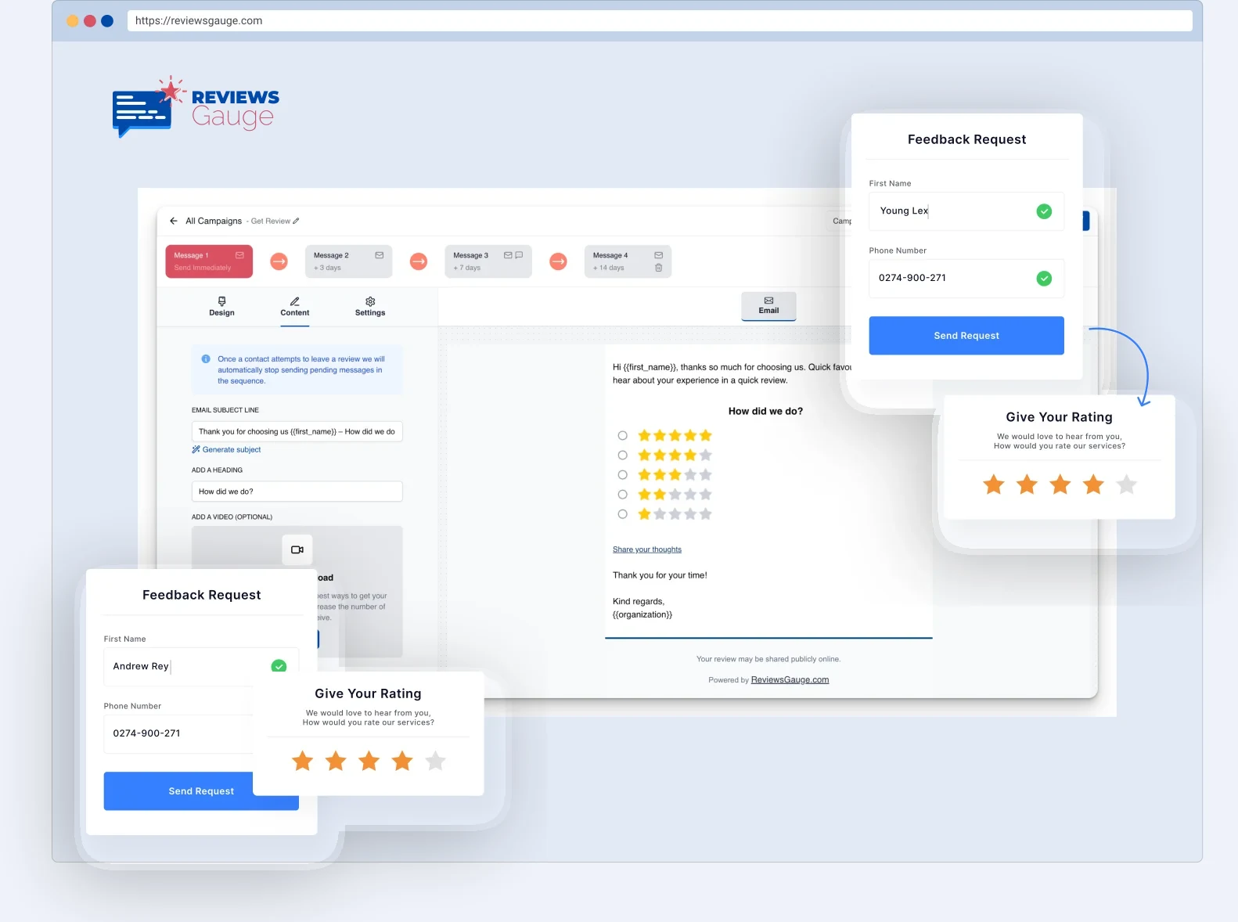Click second star in bottom Give Your Rating card
The height and width of the screenshot is (922, 1238).
click(x=336, y=761)
